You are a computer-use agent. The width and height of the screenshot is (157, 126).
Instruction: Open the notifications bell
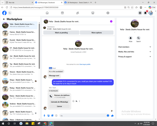145,13
